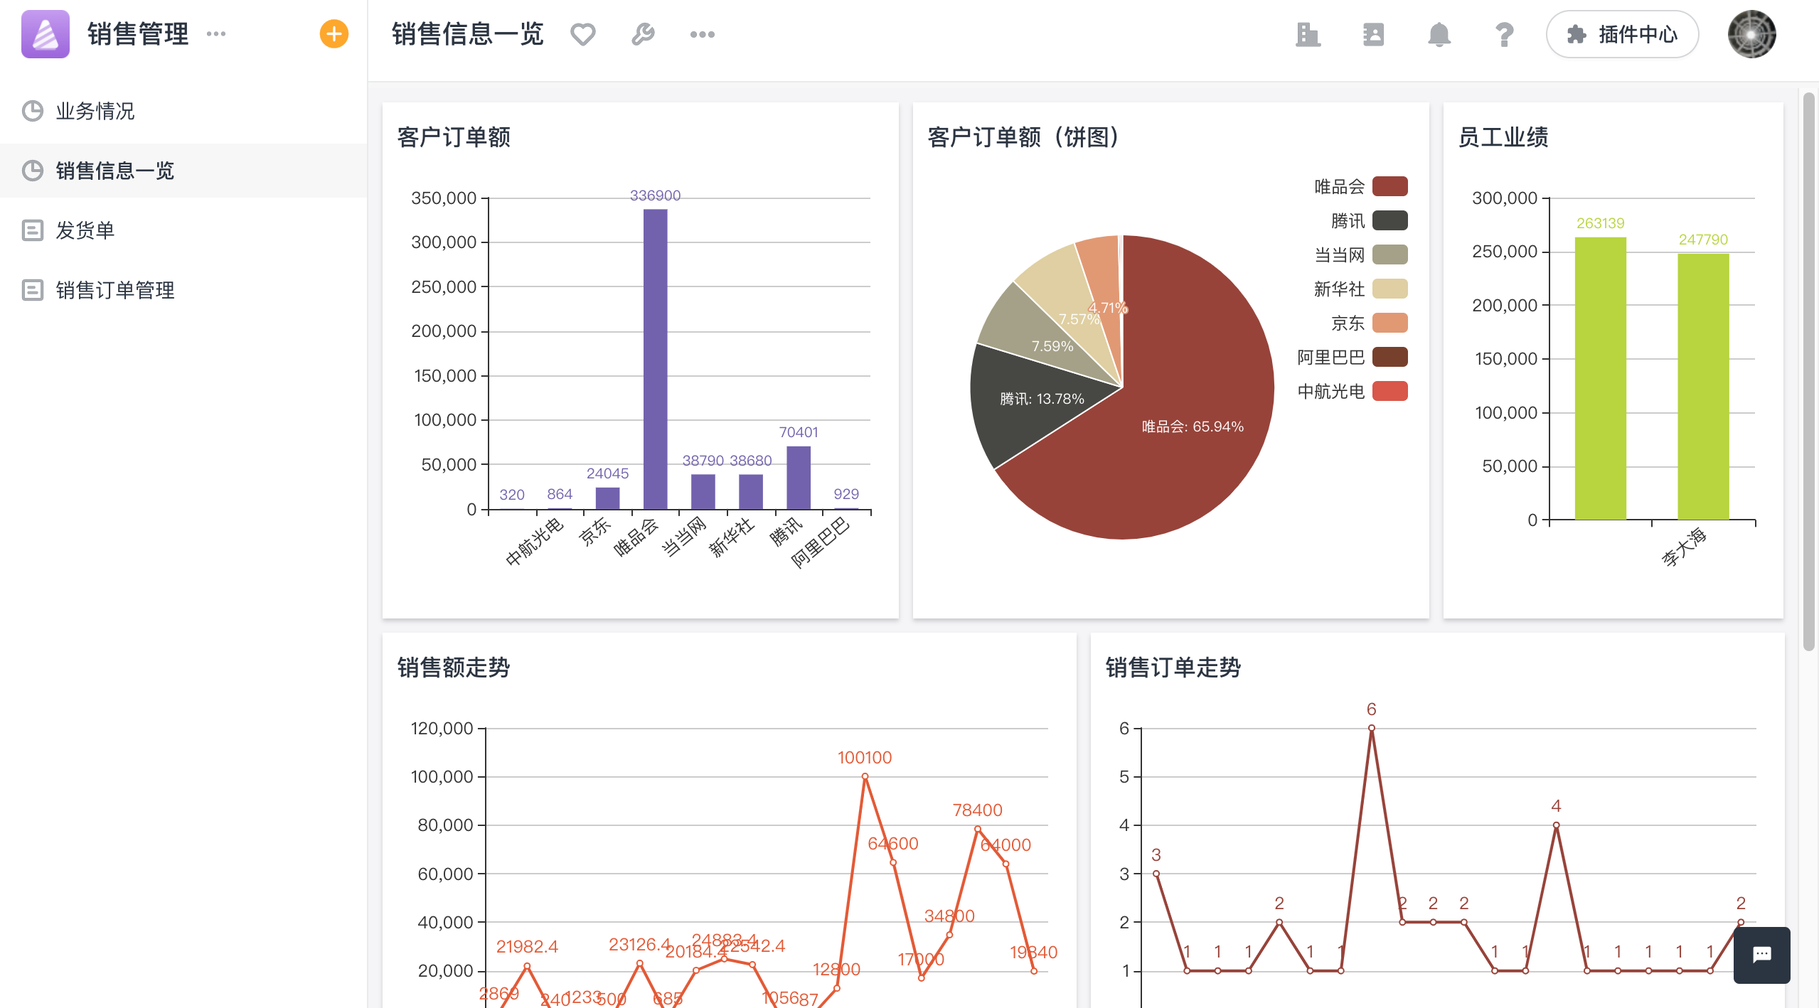Click the orange plus add button

pos(334,33)
